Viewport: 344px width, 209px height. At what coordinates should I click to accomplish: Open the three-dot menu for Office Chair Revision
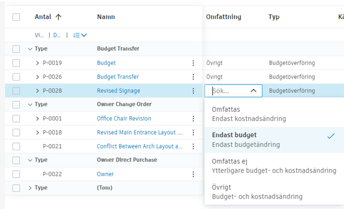(x=193, y=119)
